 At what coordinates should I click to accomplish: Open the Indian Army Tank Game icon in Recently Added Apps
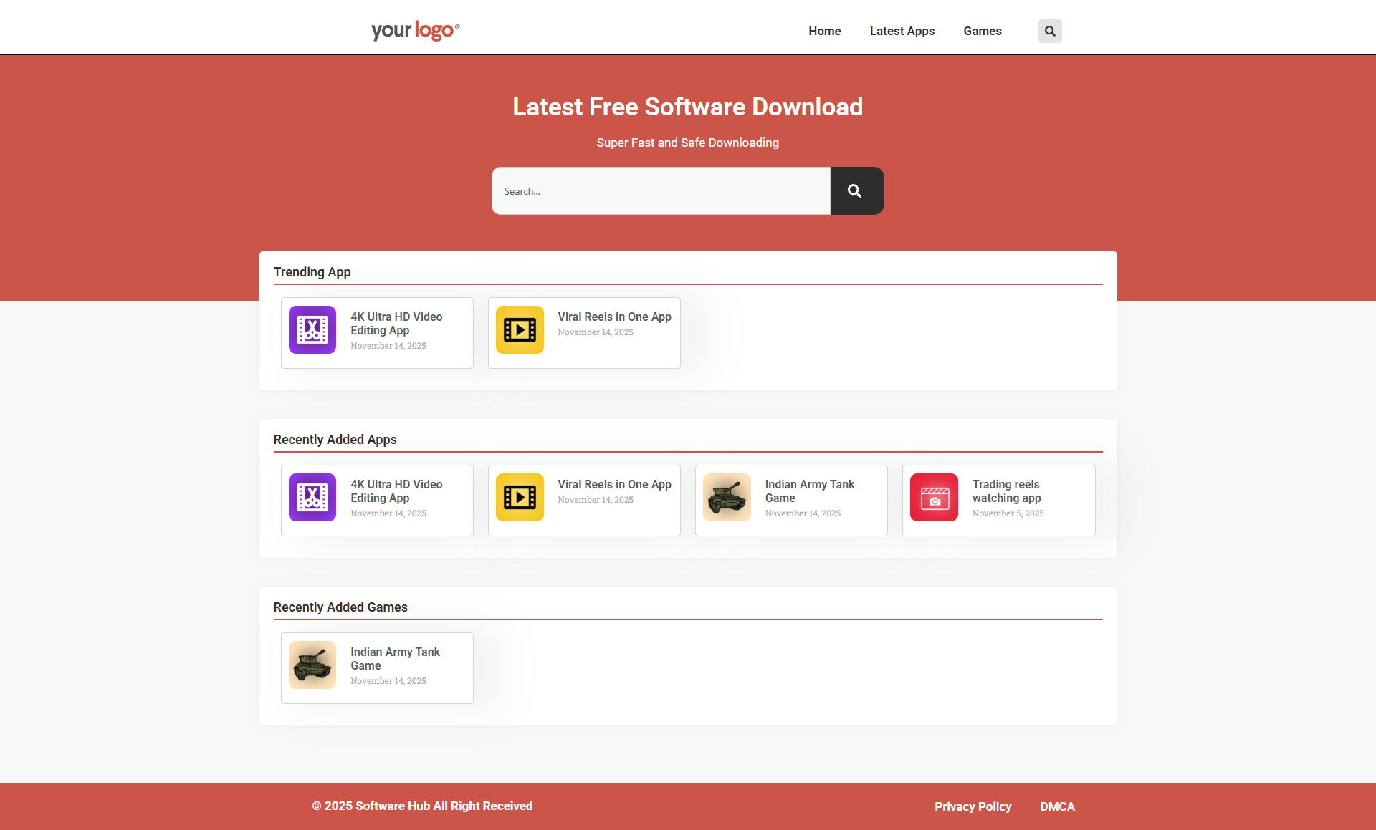pos(727,497)
